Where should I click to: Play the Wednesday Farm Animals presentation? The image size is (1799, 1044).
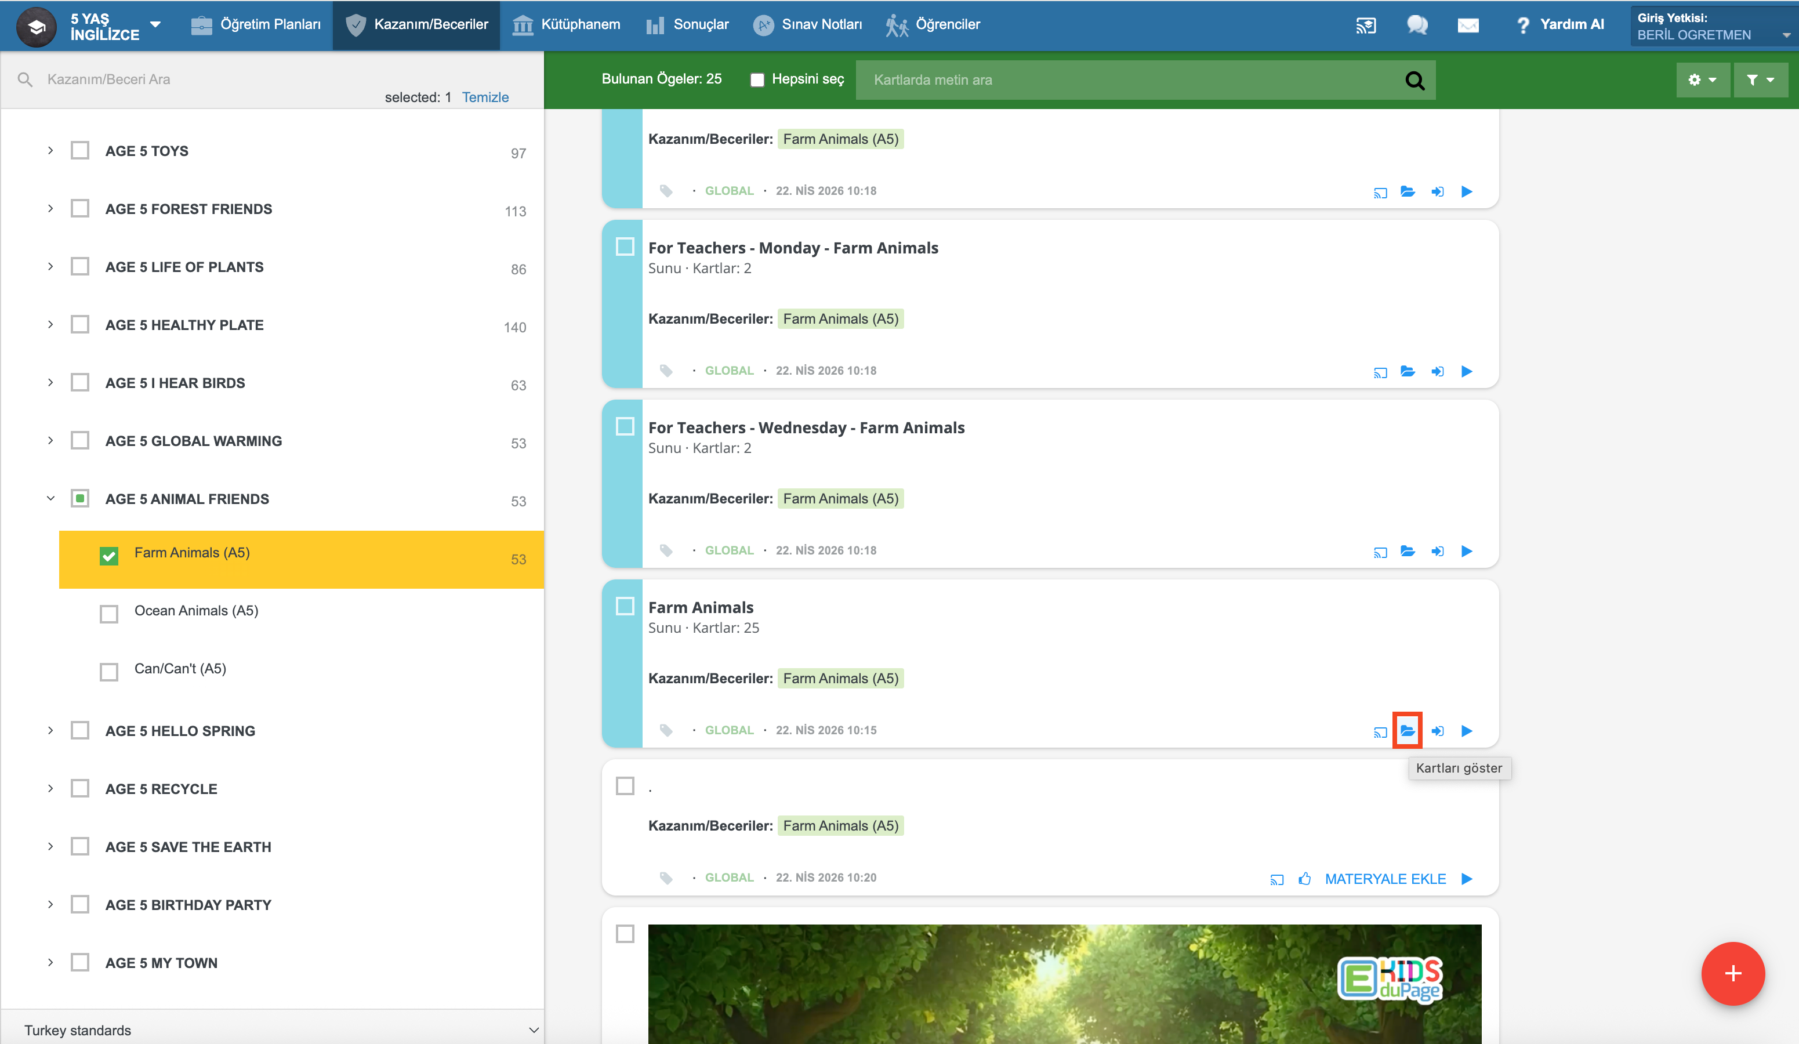pos(1467,551)
